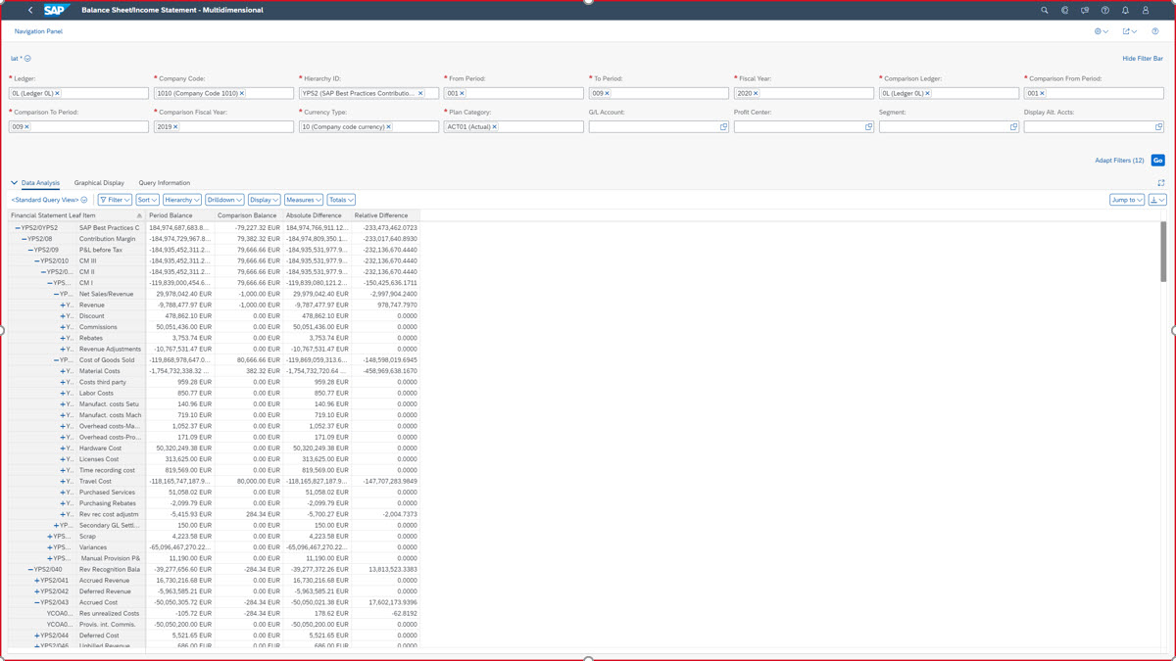Click sort icon in Financial Statement Leaf Item header
1176x661 pixels.
[139, 215]
